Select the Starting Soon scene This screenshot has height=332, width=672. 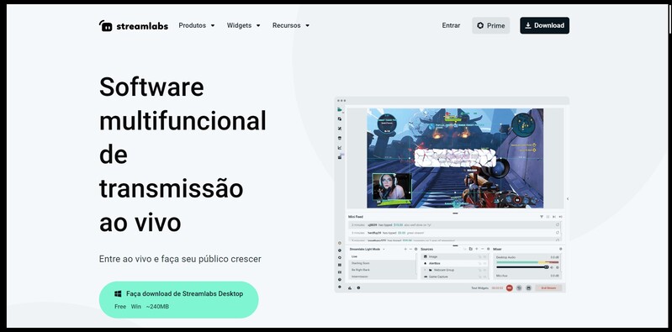click(383, 263)
